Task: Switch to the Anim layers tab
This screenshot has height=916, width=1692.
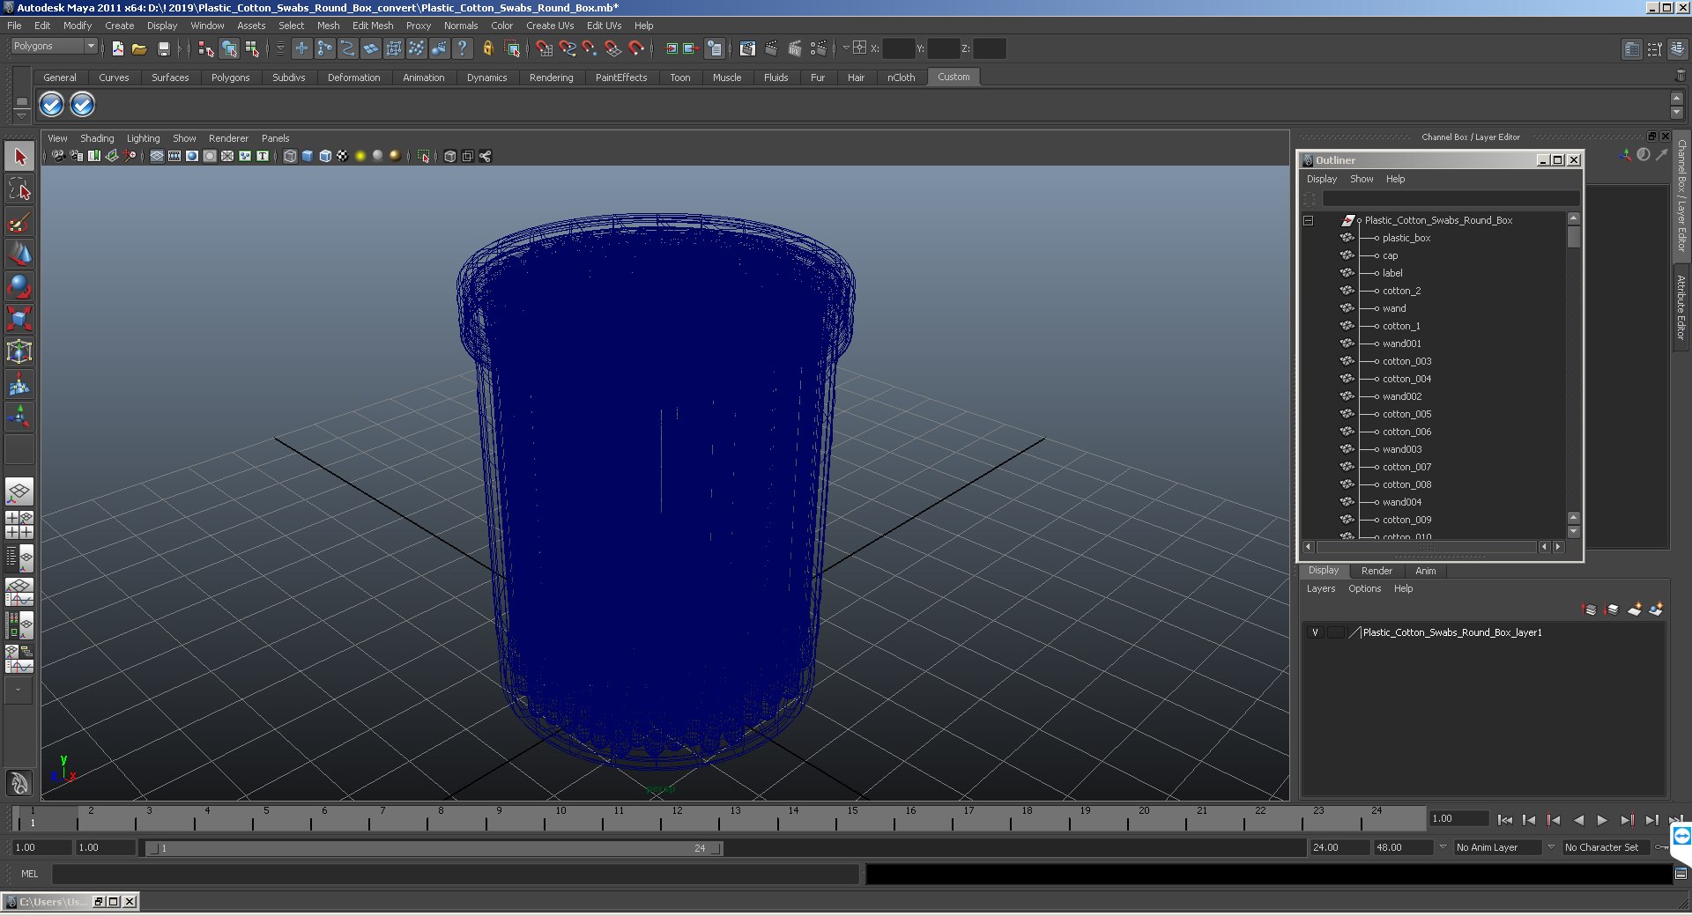Action: (1426, 571)
